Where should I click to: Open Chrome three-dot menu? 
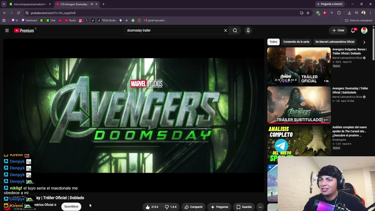pyautogui.click(x=371, y=13)
